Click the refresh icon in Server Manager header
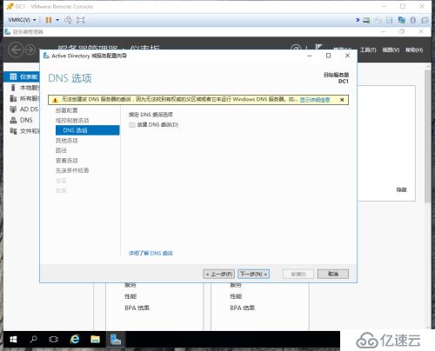This screenshot has width=435, height=351. click(296, 47)
